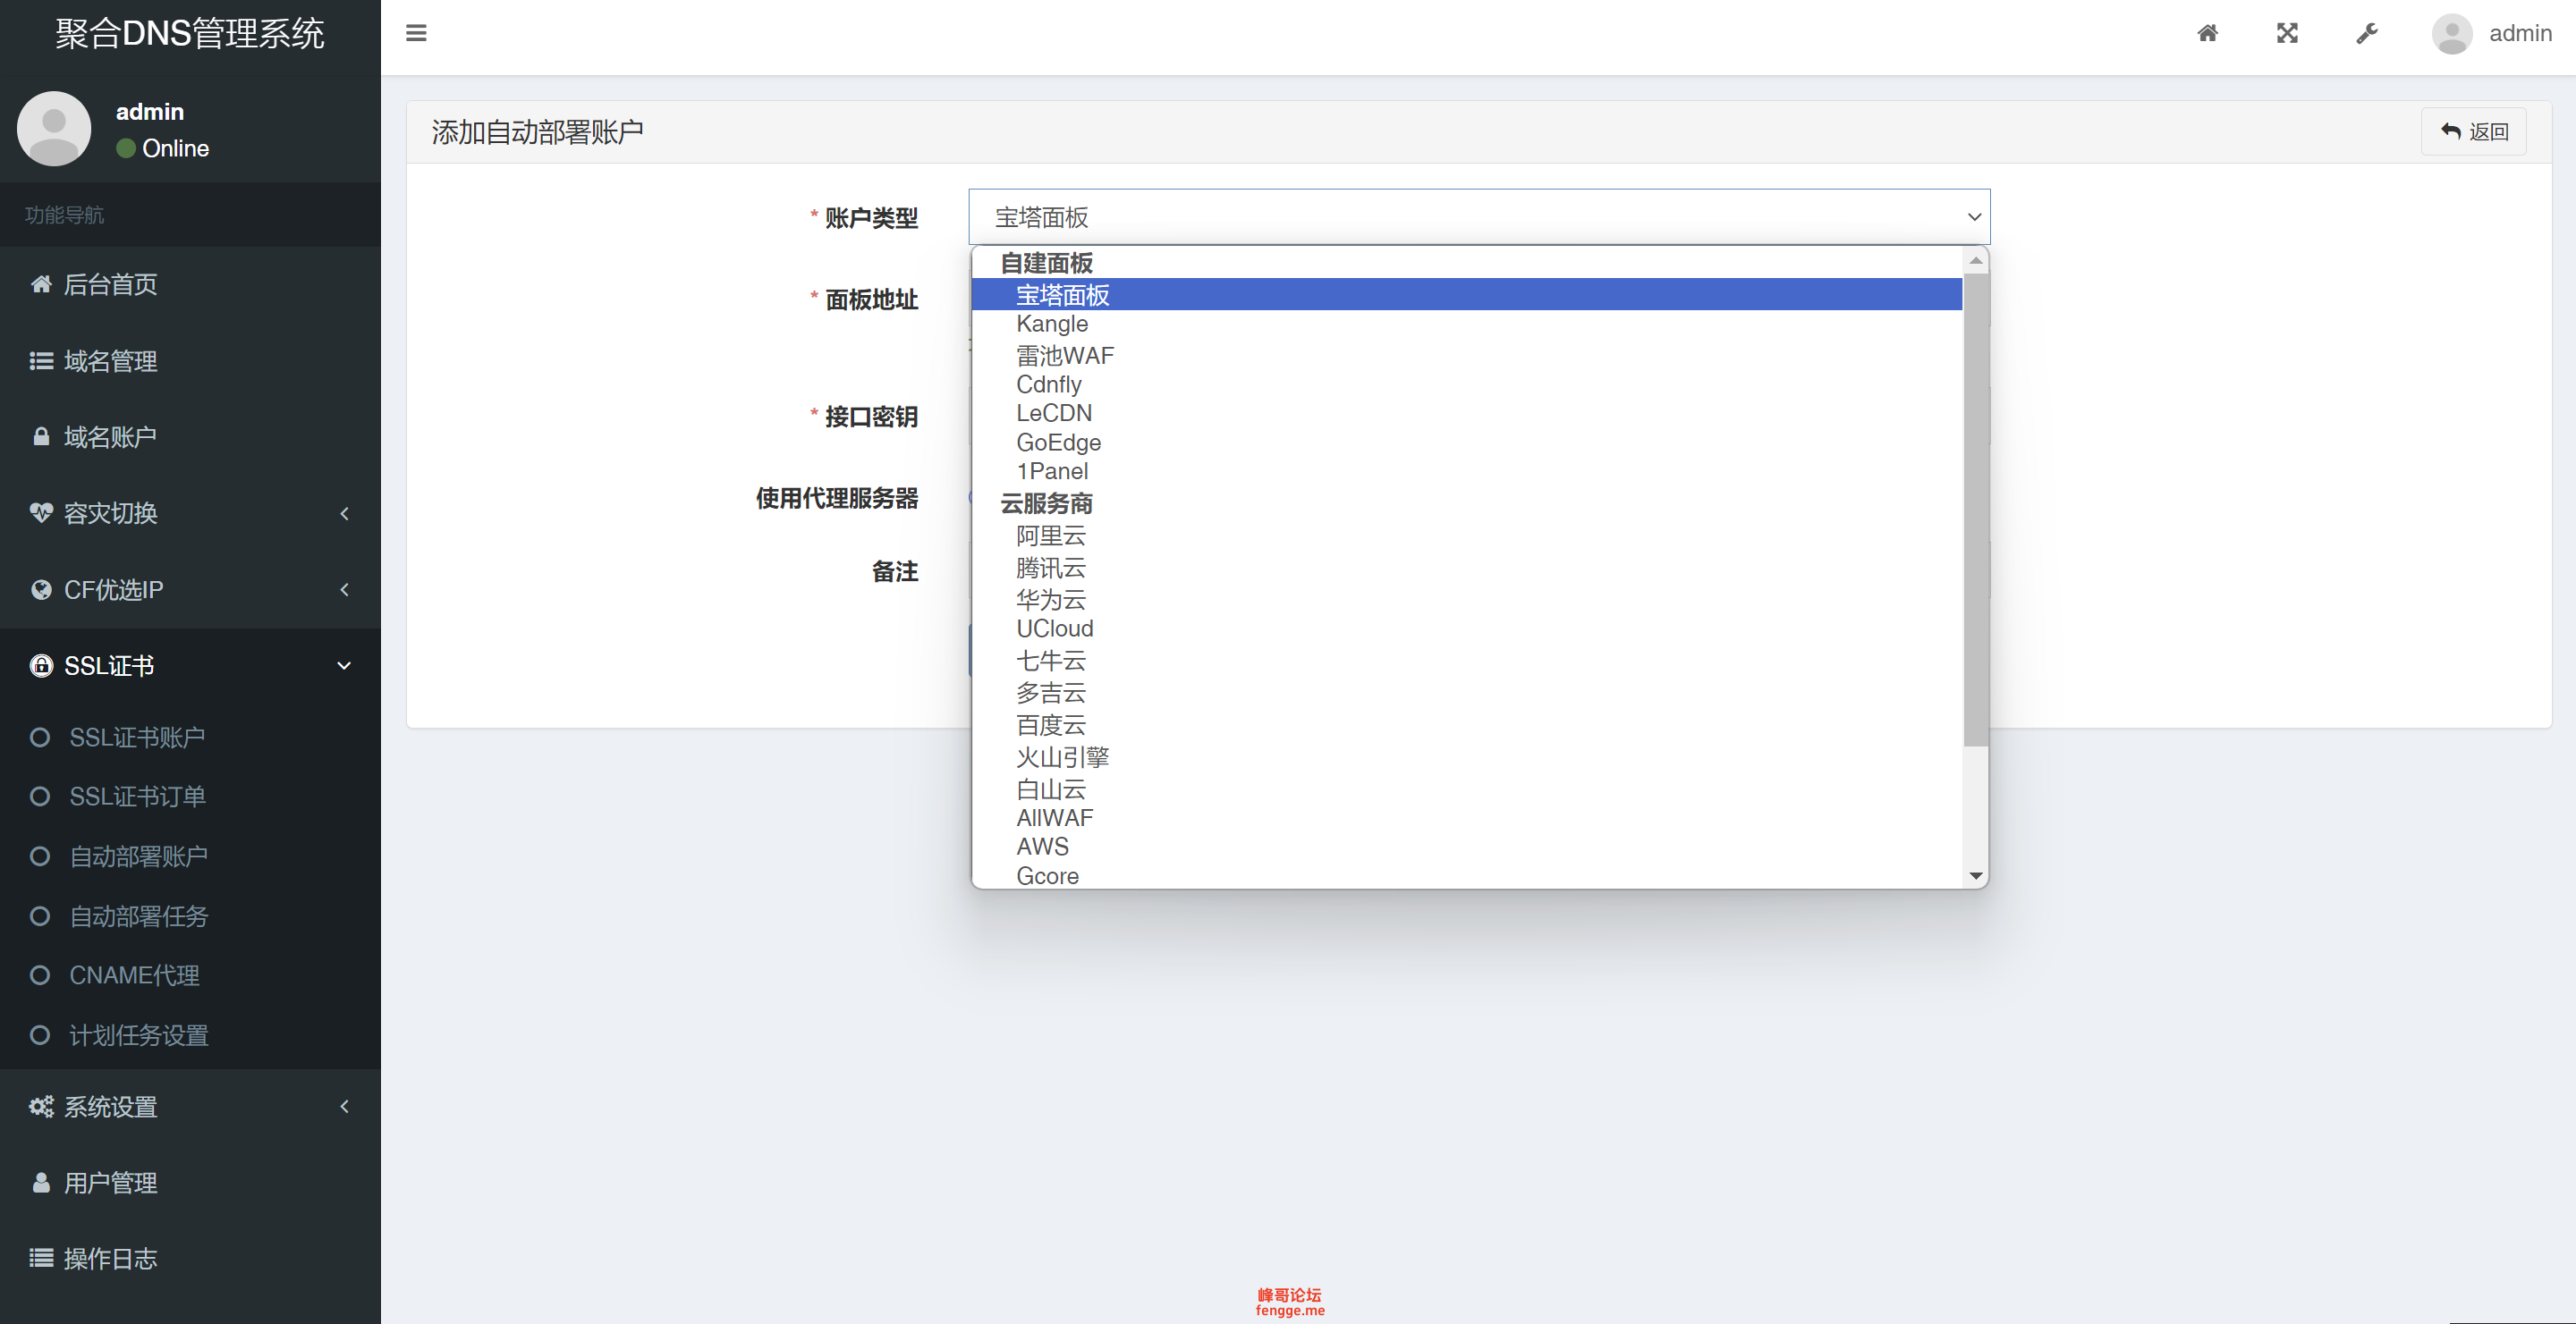The image size is (2576, 1324).
Task: Open 用户管理 in the sidebar
Action: click(190, 1182)
